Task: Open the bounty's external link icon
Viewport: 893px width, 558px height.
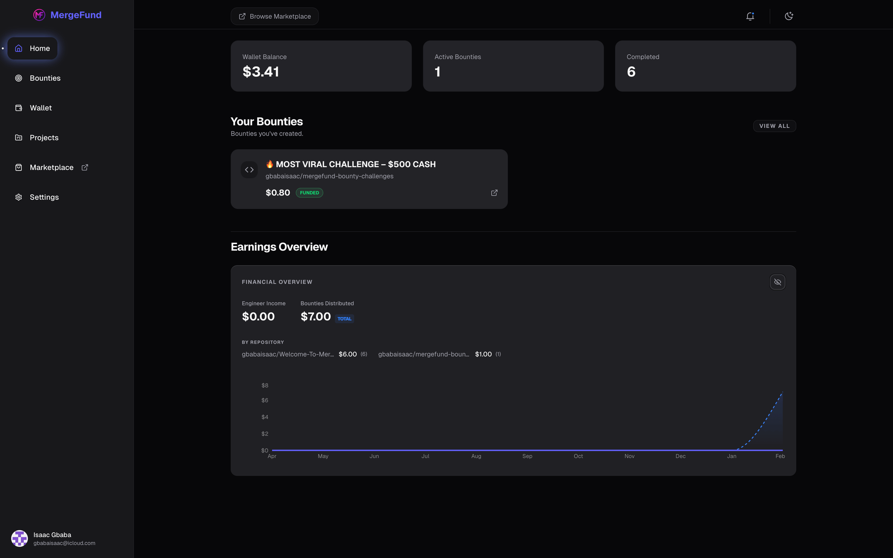Action: click(x=494, y=192)
